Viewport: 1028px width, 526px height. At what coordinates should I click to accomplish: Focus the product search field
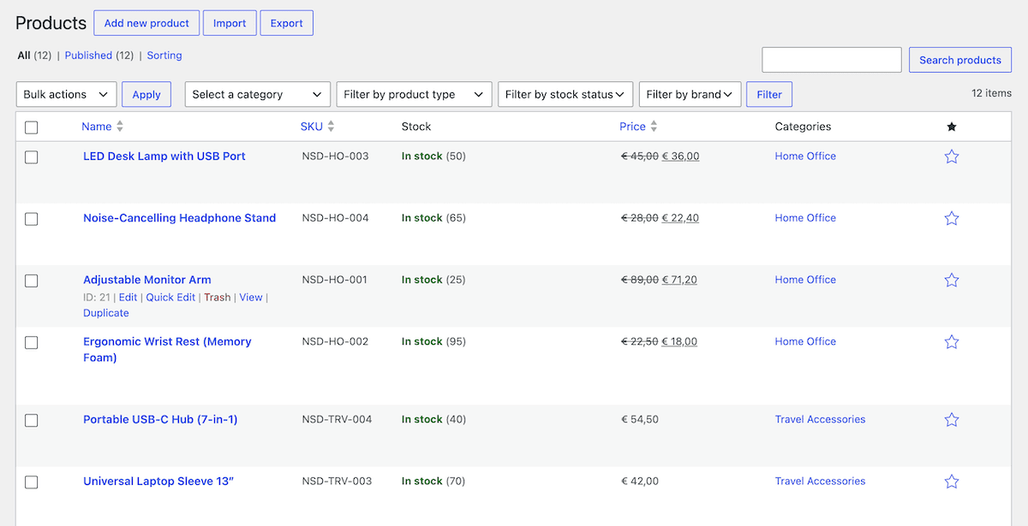click(x=832, y=60)
